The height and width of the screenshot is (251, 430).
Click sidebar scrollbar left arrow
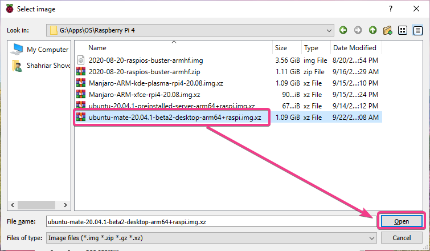coord(13,205)
